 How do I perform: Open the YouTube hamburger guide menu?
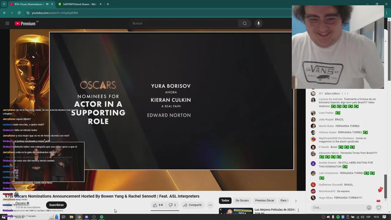coord(7,23)
